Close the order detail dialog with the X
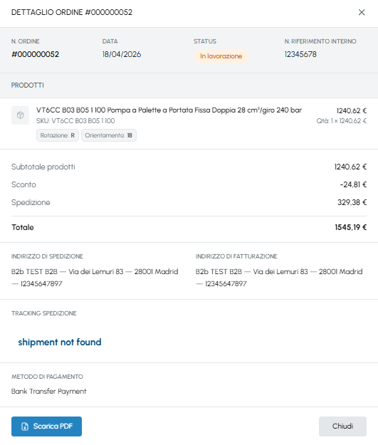 [361, 12]
